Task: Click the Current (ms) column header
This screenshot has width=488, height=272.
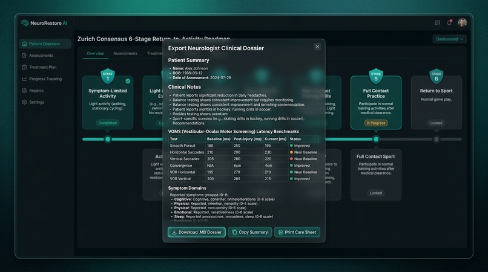Action: pyautogui.click(x=275, y=139)
